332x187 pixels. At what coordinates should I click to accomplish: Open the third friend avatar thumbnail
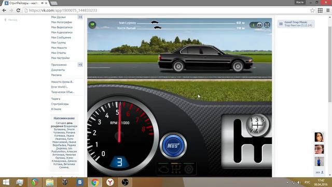tap(319, 162)
